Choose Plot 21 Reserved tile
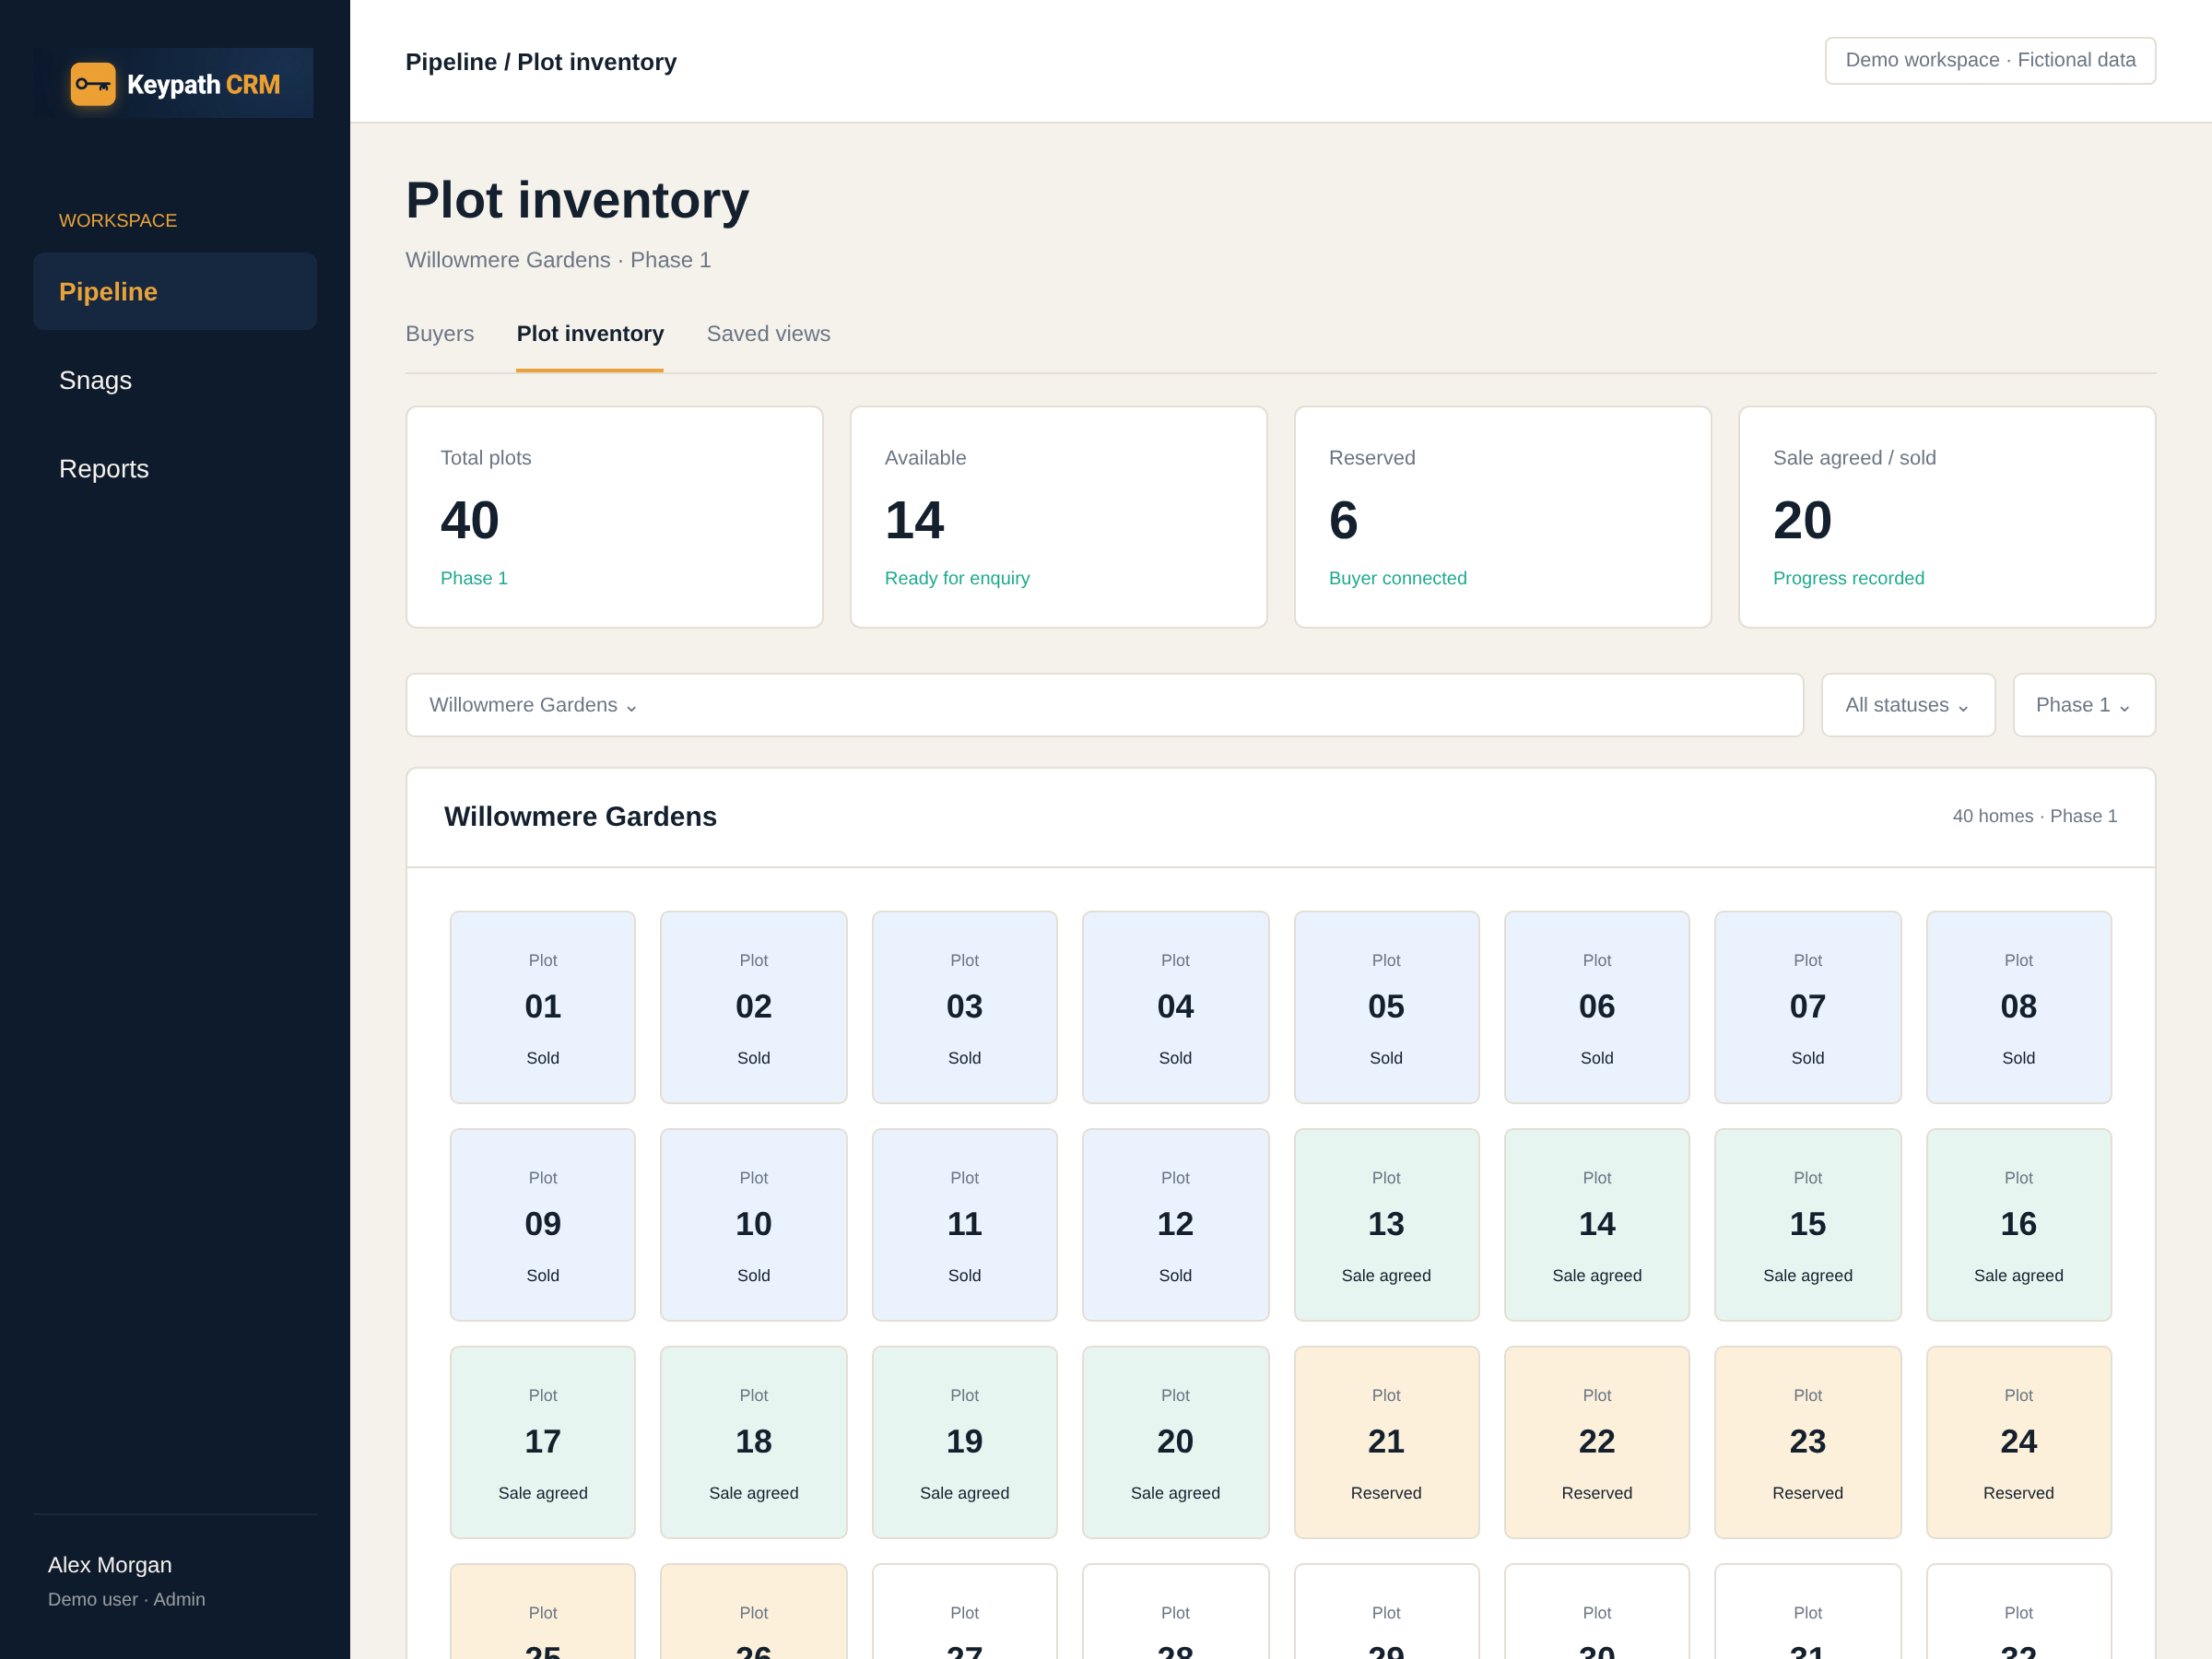 coord(1386,1442)
